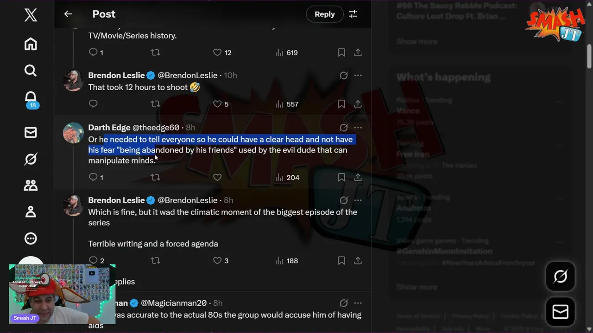Screen dimensions: 593x333
Task: Open three-dot menu on Darth Edge's reply
Action: click(x=358, y=127)
